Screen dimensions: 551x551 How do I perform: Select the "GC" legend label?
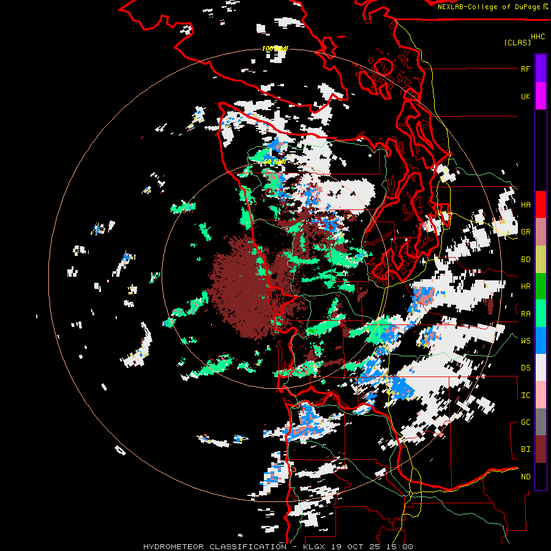(525, 422)
